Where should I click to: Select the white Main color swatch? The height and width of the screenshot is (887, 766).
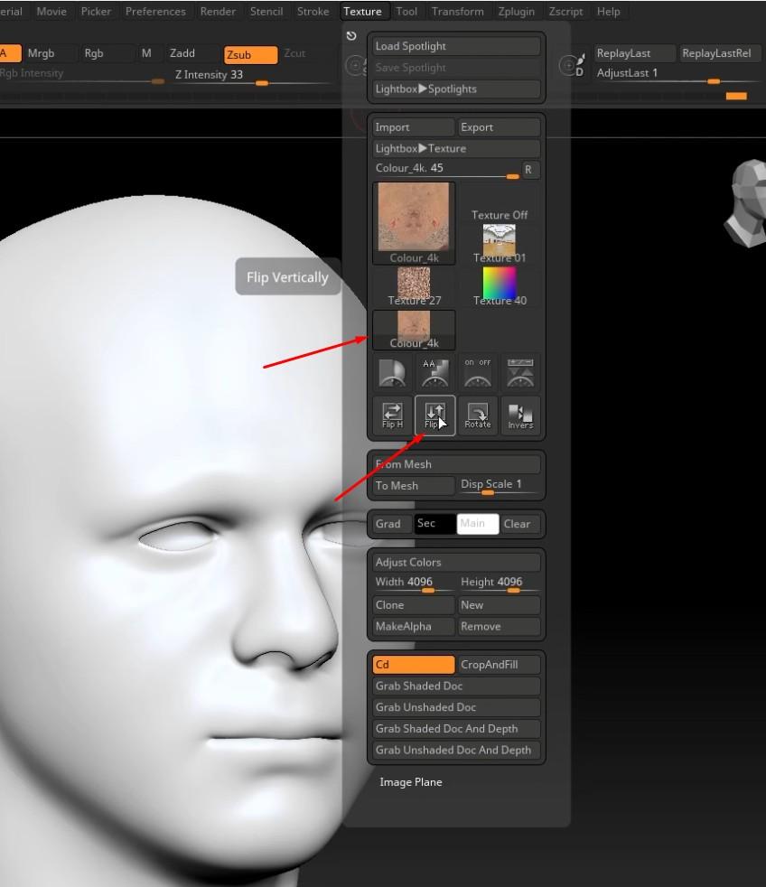coord(478,524)
